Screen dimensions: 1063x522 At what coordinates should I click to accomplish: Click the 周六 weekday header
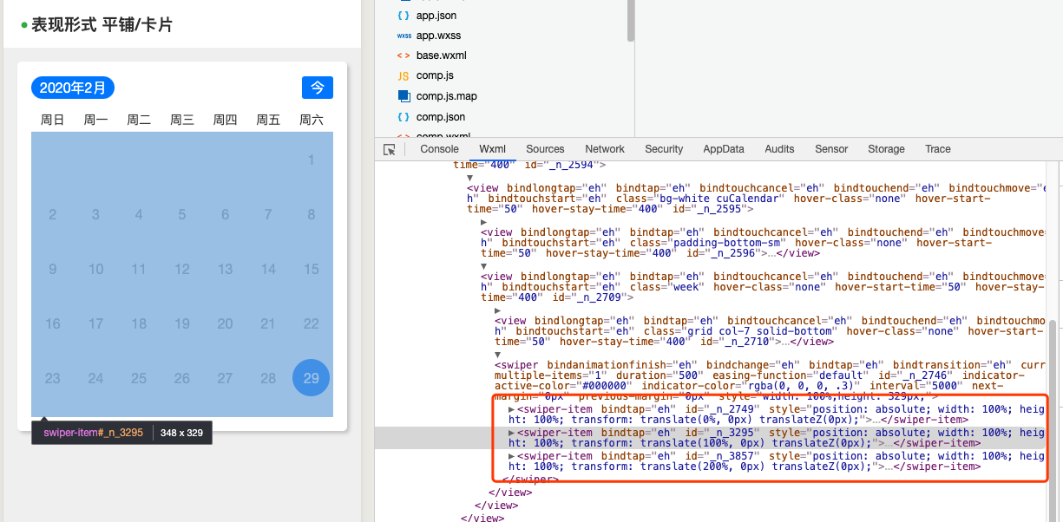(312, 120)
